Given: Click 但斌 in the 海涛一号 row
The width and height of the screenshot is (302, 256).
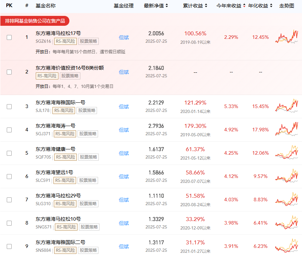Looking at the screenshot, I should coord(124,130).
